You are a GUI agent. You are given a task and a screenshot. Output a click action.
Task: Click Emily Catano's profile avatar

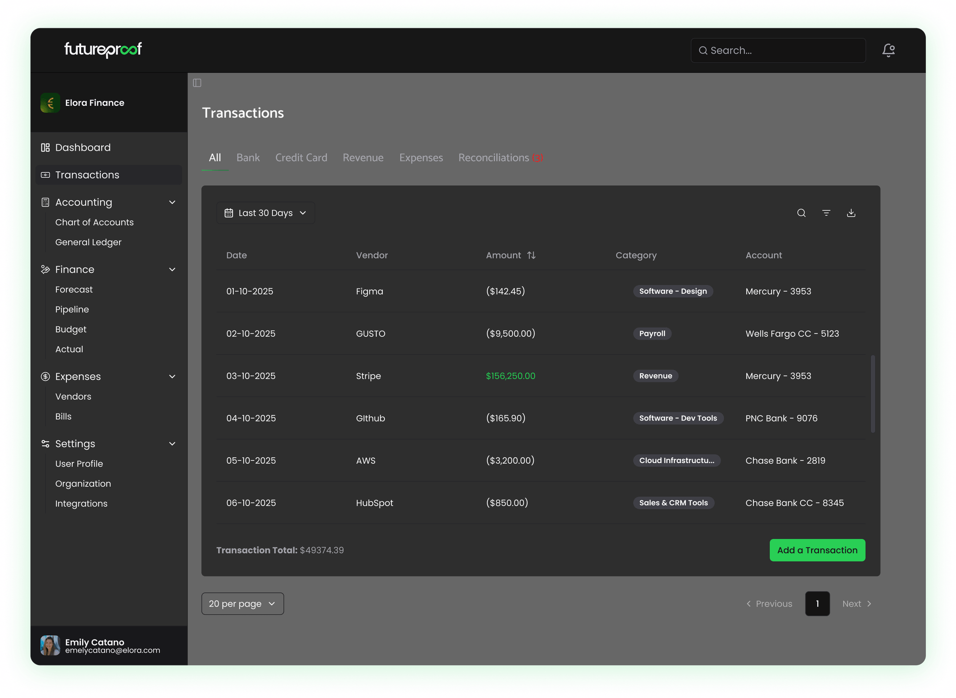pos(50,645)
